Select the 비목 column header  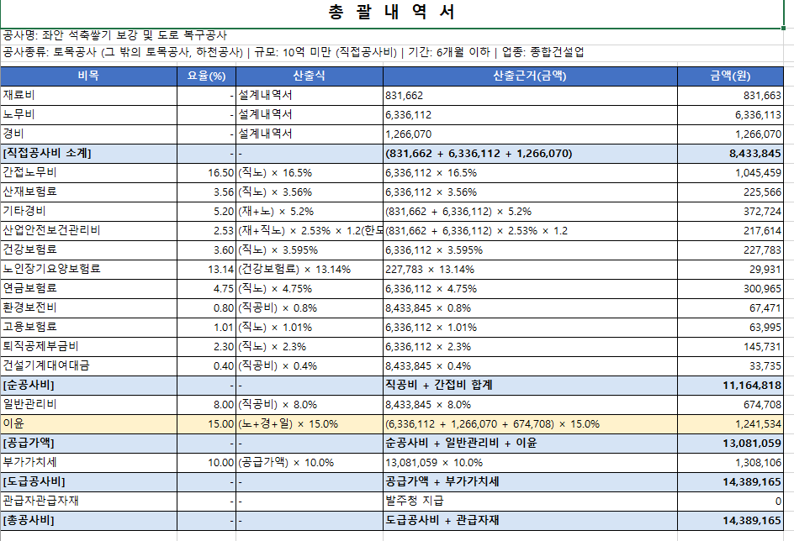88,76
